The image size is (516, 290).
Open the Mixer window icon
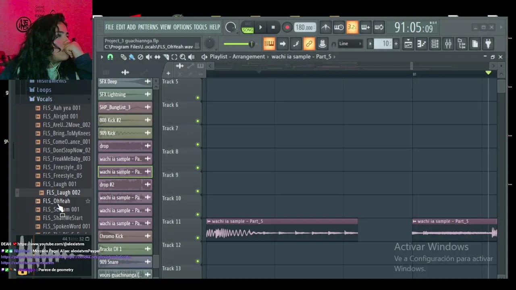pos(448,43)
